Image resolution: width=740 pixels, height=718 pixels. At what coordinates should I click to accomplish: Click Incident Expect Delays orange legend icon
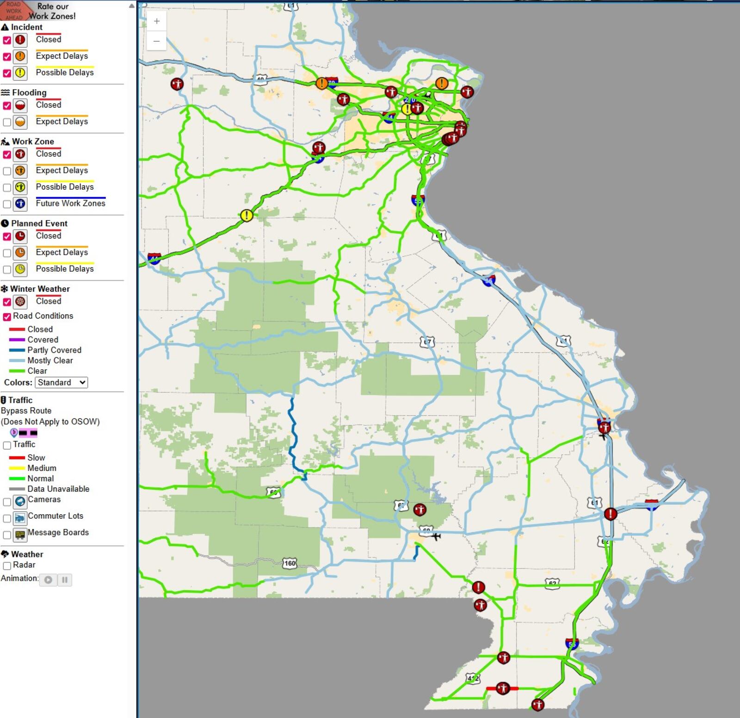click(20, 56)
